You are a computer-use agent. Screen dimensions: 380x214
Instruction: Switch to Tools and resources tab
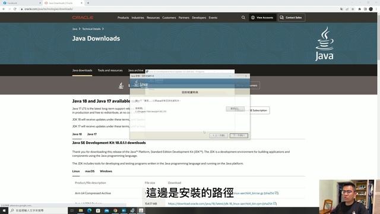point(110,70)
